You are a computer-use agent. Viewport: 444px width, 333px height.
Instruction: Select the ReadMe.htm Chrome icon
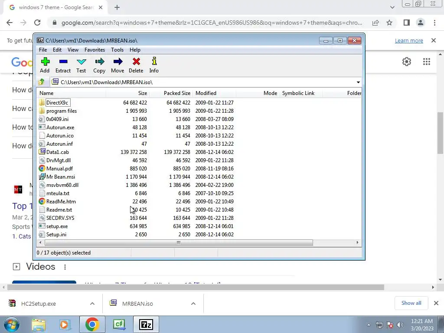[42, 201]
